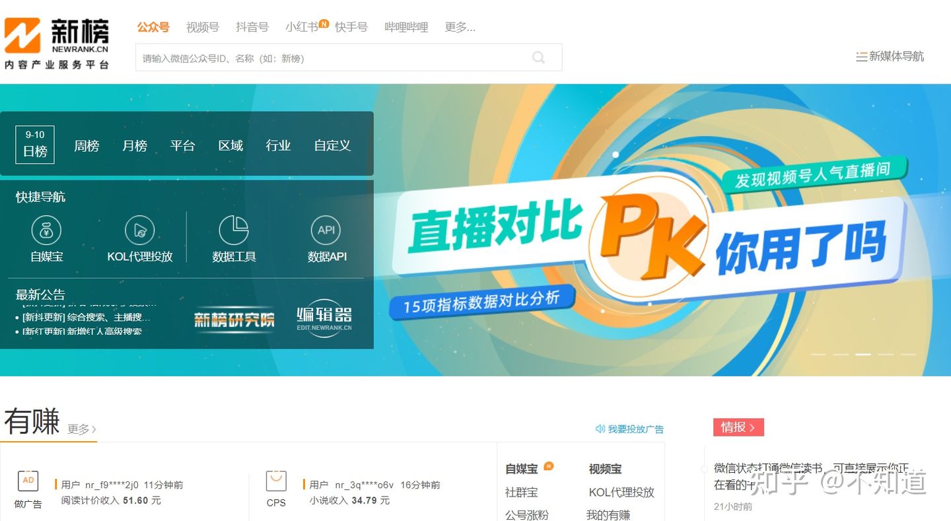Open the 周榜 ranking
This screenshot has width=951, height=521.
pyautogui.click(x=87, y=145)
